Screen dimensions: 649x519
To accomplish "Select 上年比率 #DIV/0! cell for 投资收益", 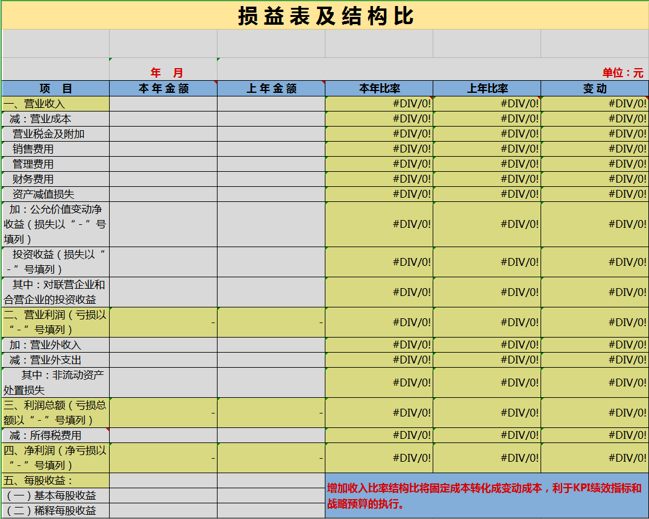I will pyautogui.click(x=487, y=262).
